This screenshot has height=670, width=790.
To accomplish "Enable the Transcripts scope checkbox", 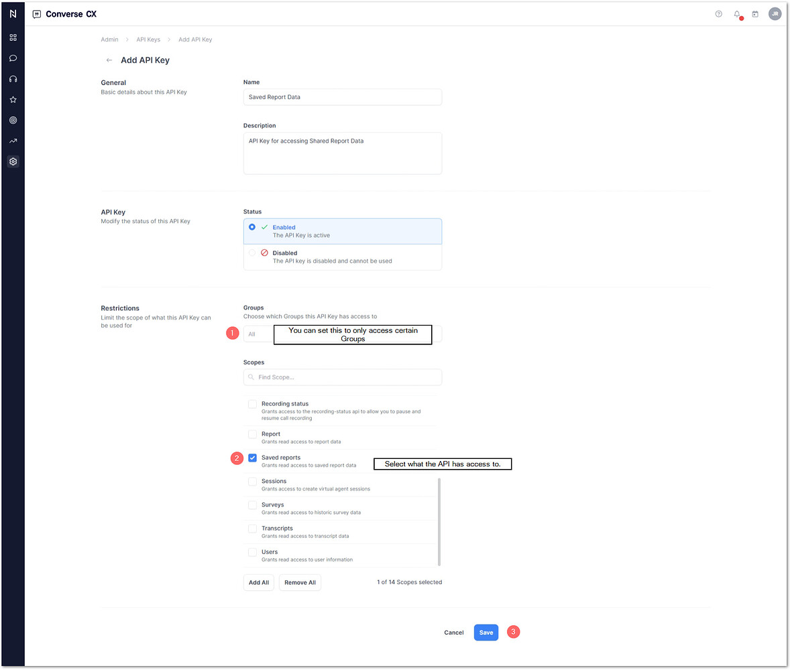I will tap(252, 529).
